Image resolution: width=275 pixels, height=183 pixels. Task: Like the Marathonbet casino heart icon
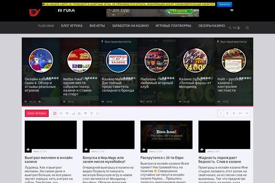pos(103,102)
